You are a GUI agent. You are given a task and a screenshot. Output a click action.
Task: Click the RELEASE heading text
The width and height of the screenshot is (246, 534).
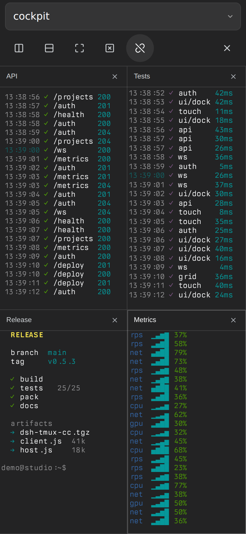(x=27, y=335)
